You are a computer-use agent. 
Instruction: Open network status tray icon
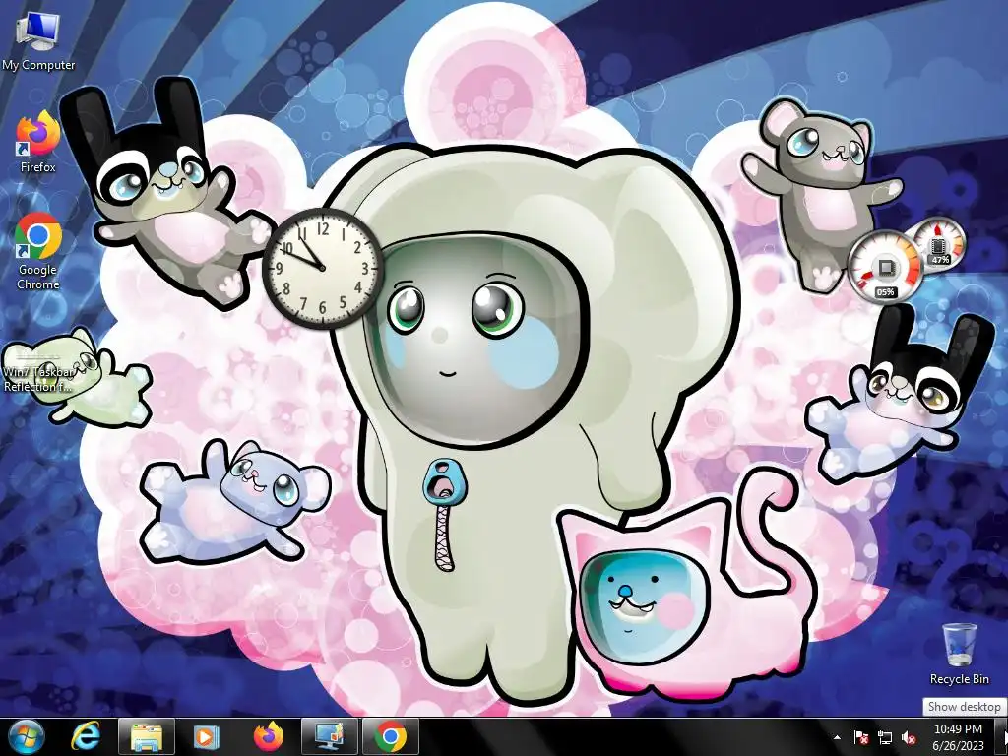point(885,737)
